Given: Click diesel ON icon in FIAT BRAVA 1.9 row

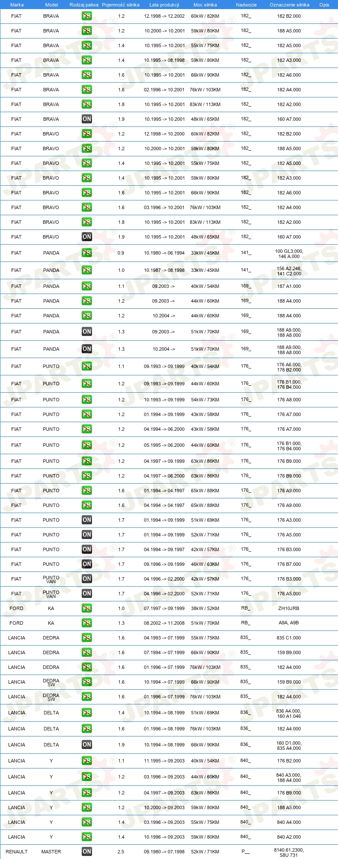Looking at the screenshot, I should tap(87, 119).
